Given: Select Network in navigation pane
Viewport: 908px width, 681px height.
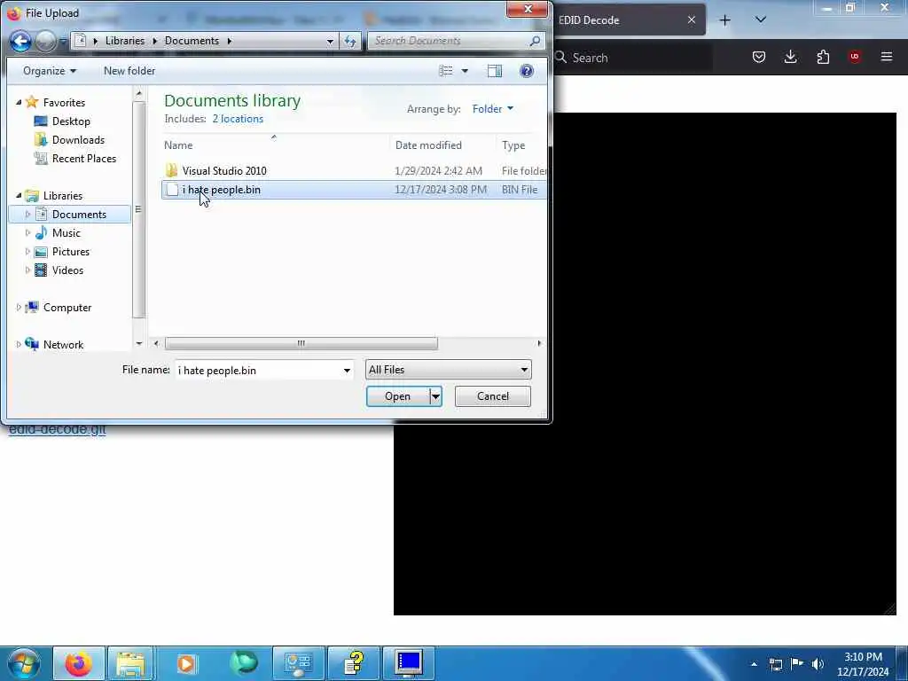Looking at the screenshot, I should click(63, 345).
